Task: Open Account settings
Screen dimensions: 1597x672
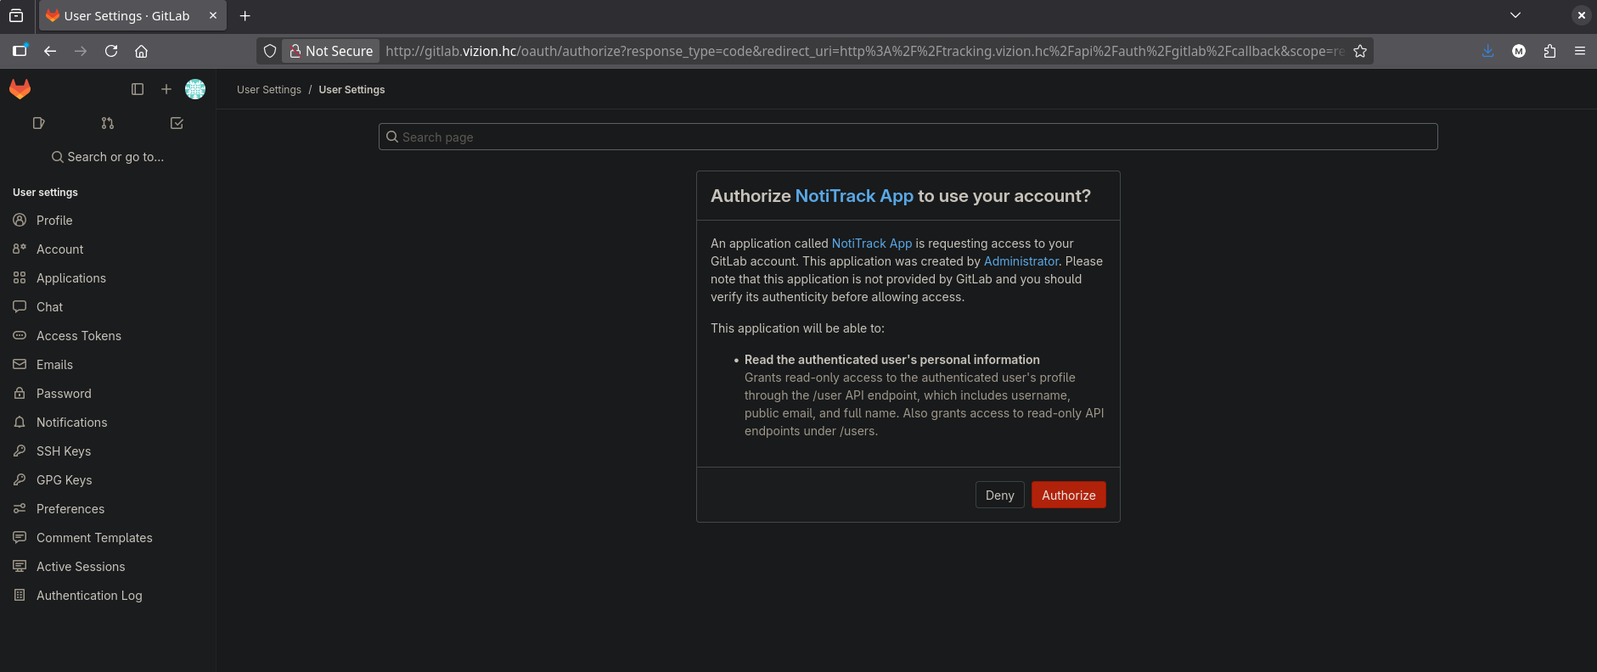Action: click(x=108, y=249)
